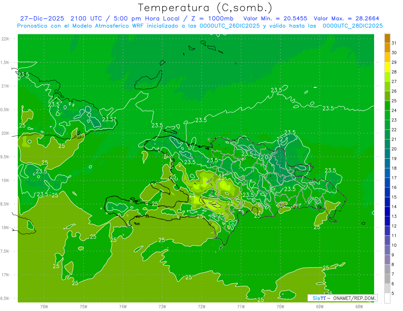Click the dark blue colorbar swatch between 13 and 14

[387, 211]
